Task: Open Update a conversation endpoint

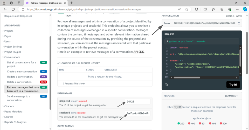Action: click(x=27, y=77)
